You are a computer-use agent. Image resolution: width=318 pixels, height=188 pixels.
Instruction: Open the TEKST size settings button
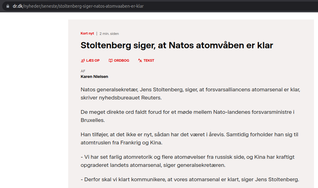pyautogui.click(x=146, y=61)
